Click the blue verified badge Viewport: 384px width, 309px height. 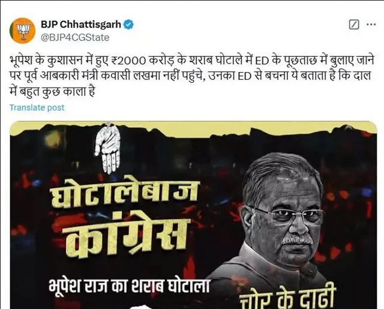point(129,25)
